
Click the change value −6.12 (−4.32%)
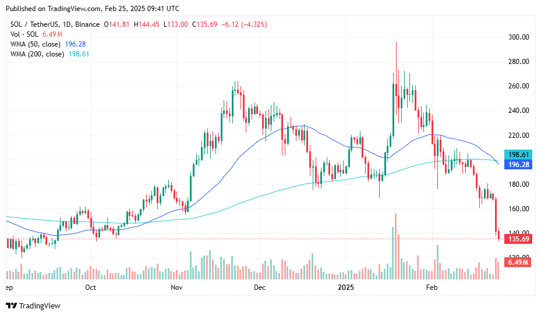(244, 24)
